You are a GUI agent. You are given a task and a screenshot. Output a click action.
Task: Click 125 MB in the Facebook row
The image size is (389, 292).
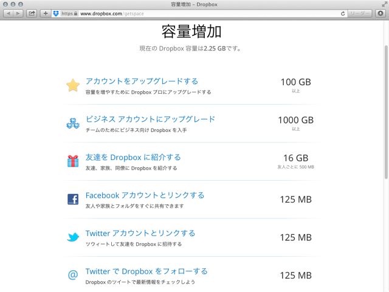coord(296,200)
